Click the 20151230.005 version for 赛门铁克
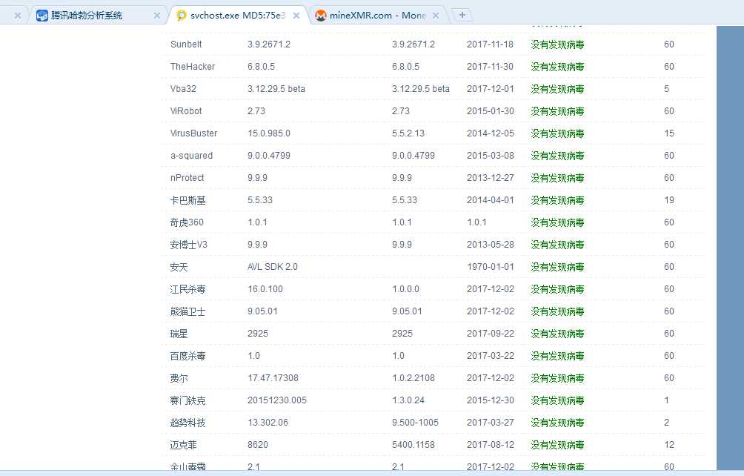This screenshot has width=744, height=476. (277, 400)
